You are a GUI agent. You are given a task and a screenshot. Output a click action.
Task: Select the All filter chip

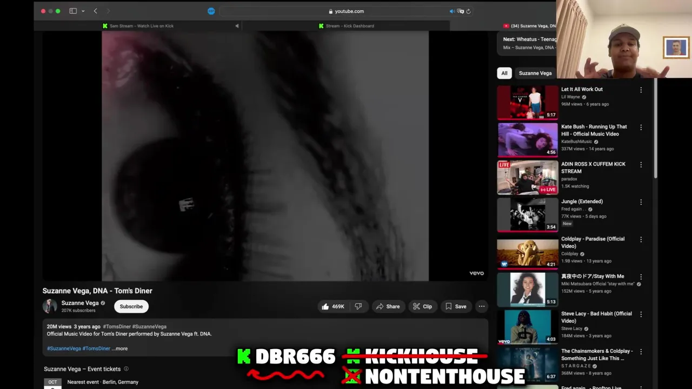pos(504,73)
